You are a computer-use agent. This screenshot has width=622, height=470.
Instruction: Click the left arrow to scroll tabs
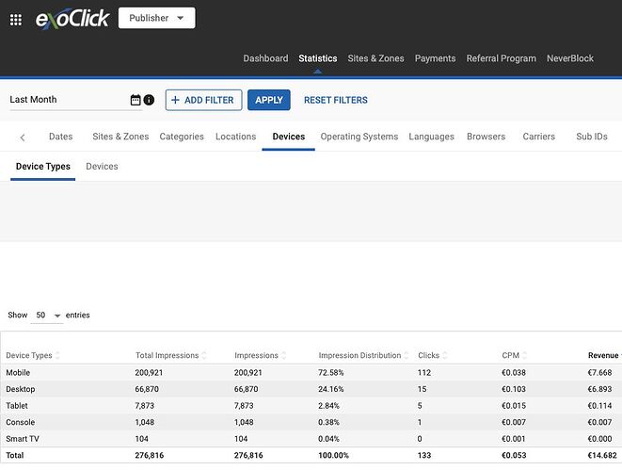(23, 138)
